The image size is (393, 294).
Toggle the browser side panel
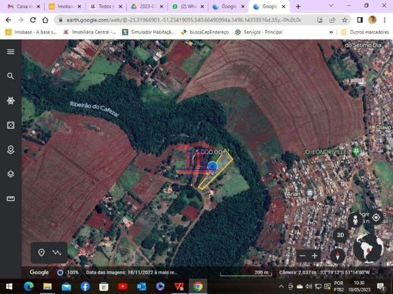360,20
